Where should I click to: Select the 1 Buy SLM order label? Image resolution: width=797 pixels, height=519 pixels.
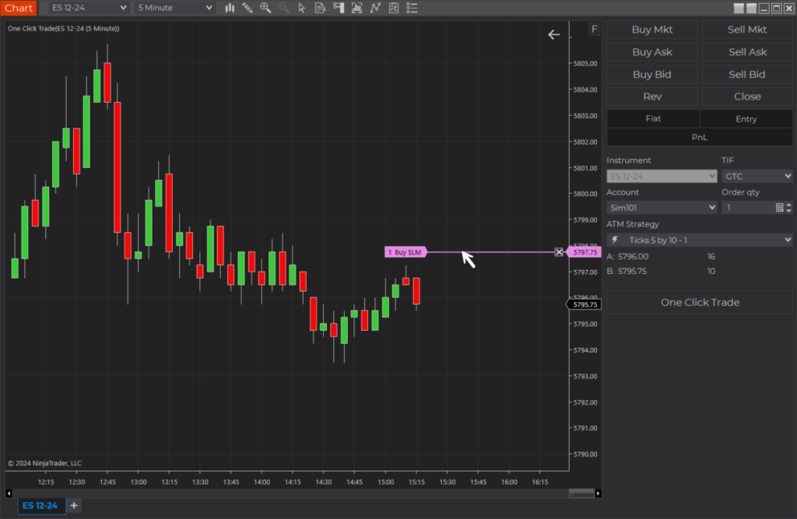[x=406, y=252]
